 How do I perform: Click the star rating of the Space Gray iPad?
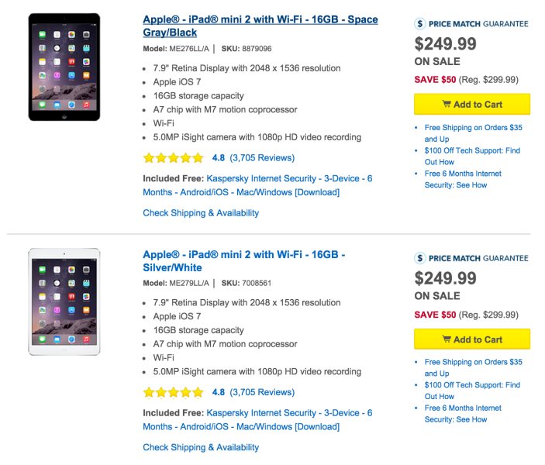coord(173,158)
